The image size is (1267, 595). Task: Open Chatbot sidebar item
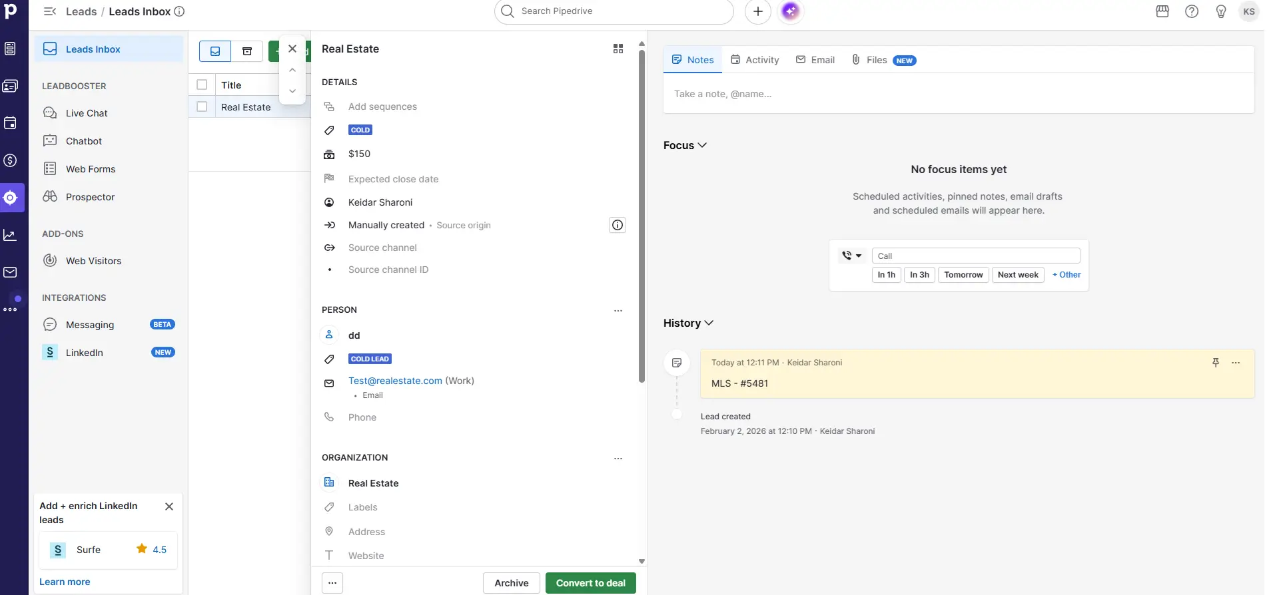click(x=109, y=141)
